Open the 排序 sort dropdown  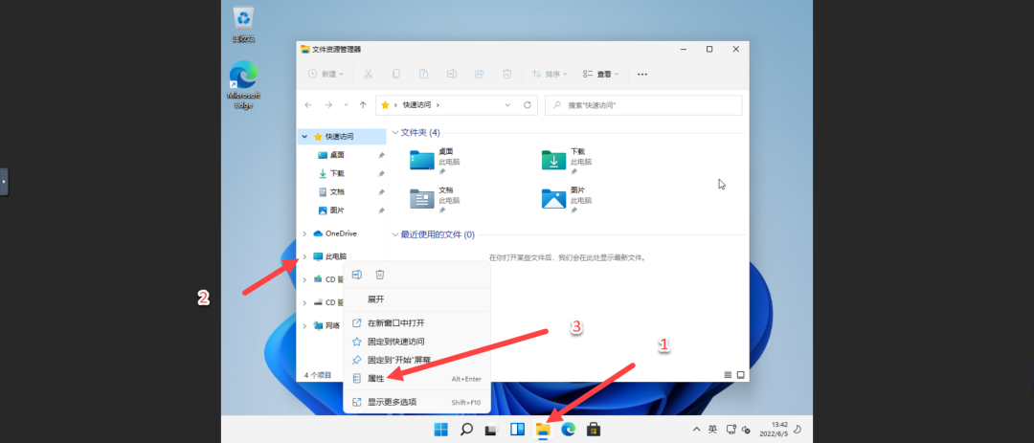pos(550,74)
